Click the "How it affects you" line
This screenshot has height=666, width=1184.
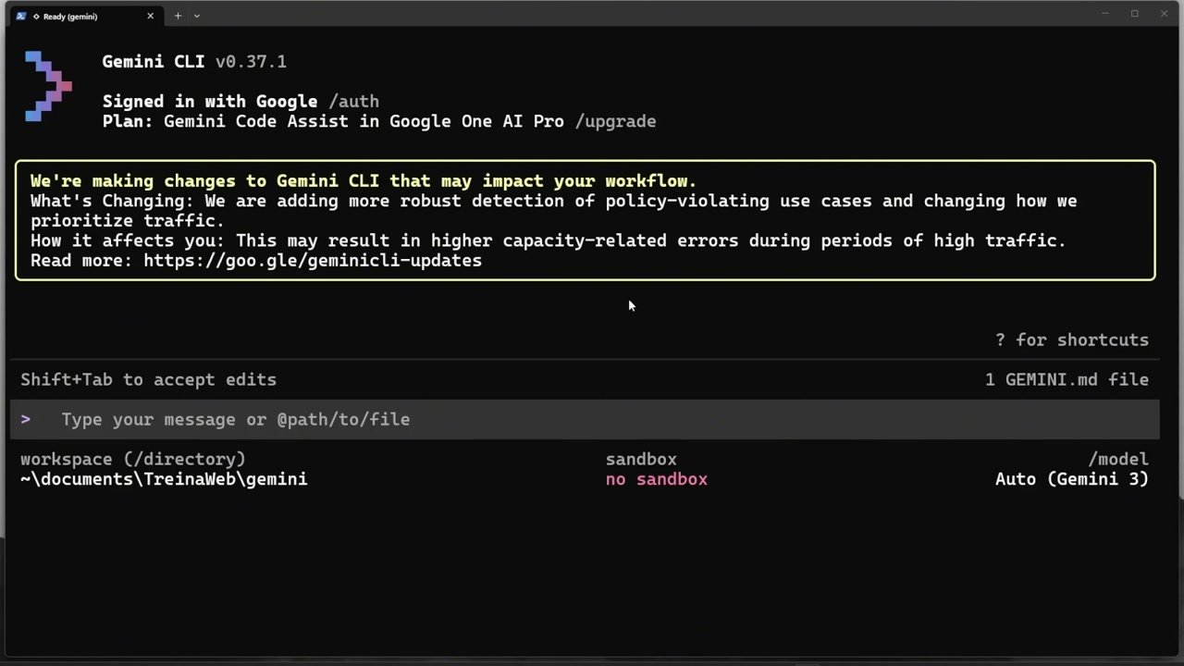549,240
